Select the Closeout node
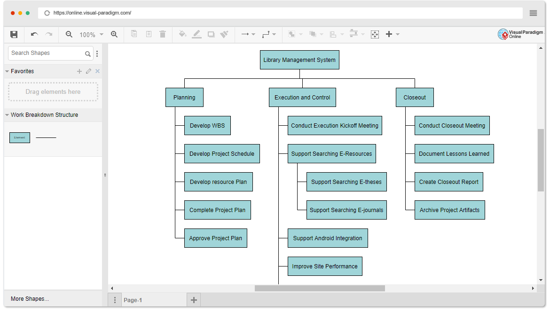Viewport: 550px width, 312px height. click(415, 97)
